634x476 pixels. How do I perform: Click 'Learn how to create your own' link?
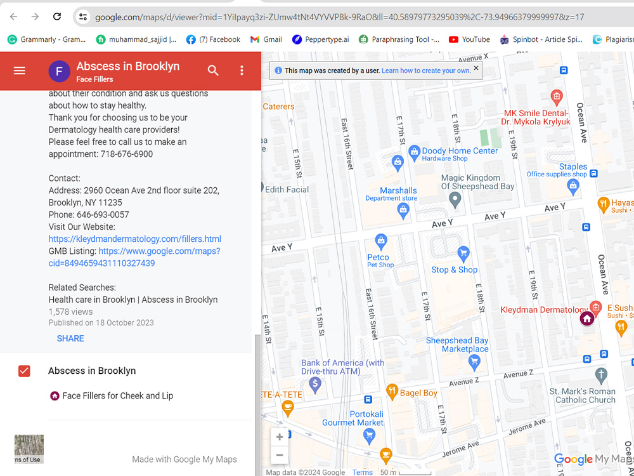[x=426, y=70]
